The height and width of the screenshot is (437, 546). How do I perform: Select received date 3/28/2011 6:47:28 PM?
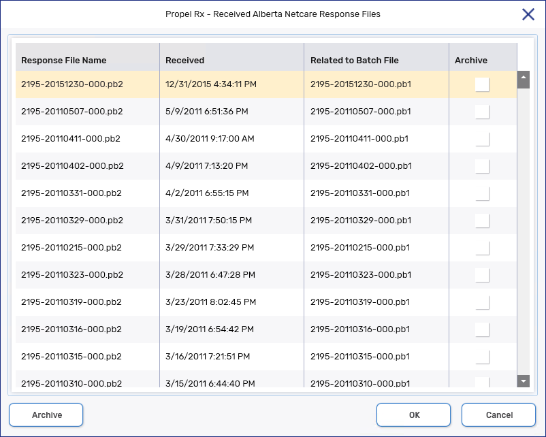tap(210, 275)
